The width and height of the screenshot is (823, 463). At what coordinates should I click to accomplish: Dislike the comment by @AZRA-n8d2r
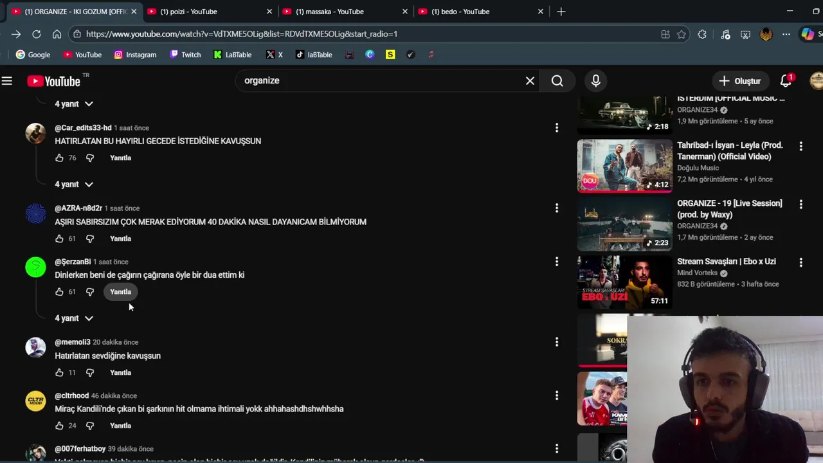coord(90,239)
